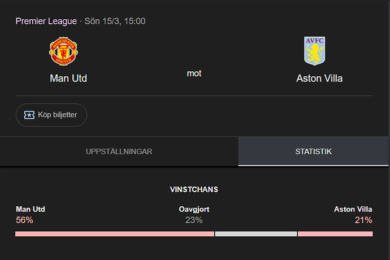Click the grey Oavgjort draw bar segment
Viewport: 390px width, 260px height.
(256, 234)
